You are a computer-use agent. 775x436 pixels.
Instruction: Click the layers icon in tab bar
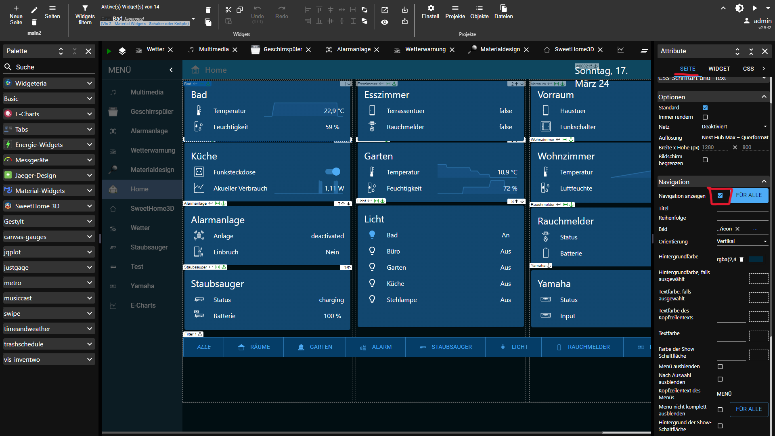(x=122, y=51)
